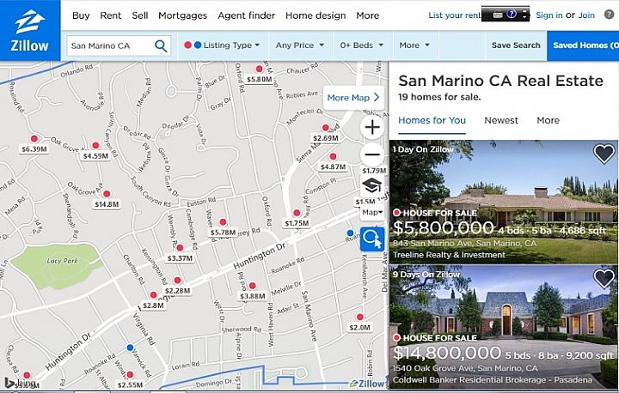Open the Map type dropdown
This screenshot has height=393, width=619.
pyautogui.click(x=372, y=212)
